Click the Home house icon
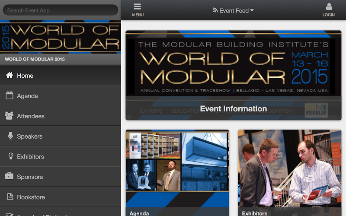This screenshot has width=346, height=216. click(10, 75)
